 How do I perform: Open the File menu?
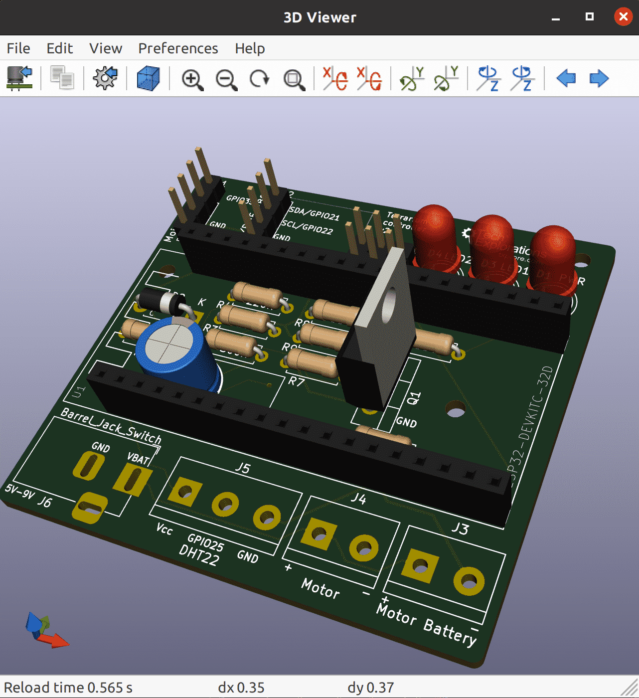click(18, 48)
